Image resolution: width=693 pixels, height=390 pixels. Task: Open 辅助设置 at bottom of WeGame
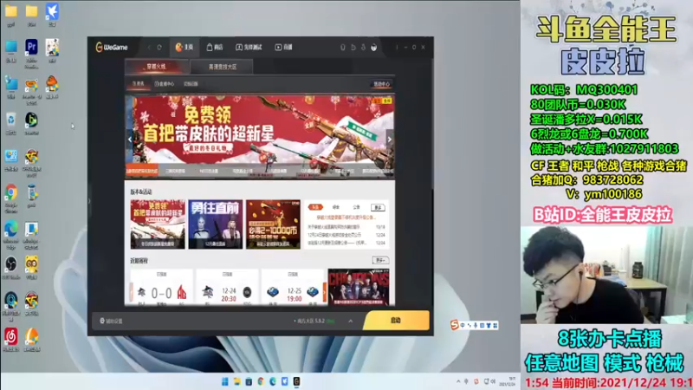pos(111,321)
